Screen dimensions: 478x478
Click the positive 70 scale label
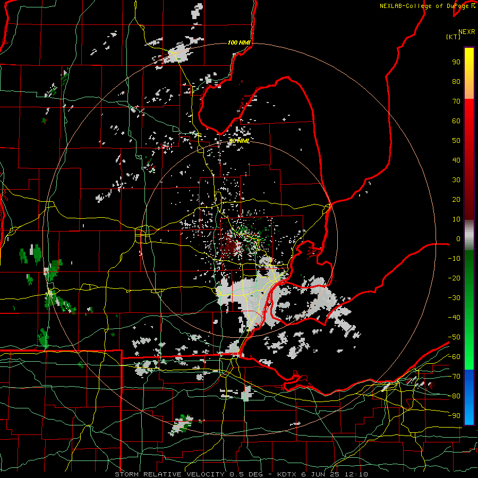click(456, 101)
